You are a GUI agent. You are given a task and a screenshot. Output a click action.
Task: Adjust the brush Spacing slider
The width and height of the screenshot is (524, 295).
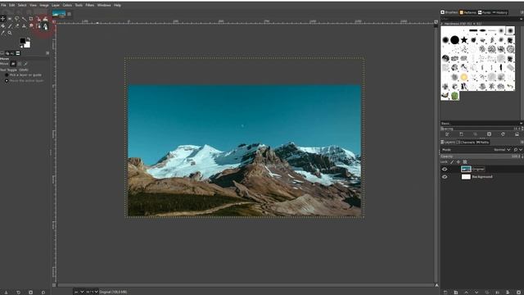[480, 129]
